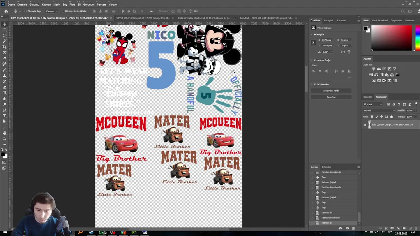The height and width of the screenshot is (236, 420).
Task: Open the Dosya menu
Action: tap(11, 5)
